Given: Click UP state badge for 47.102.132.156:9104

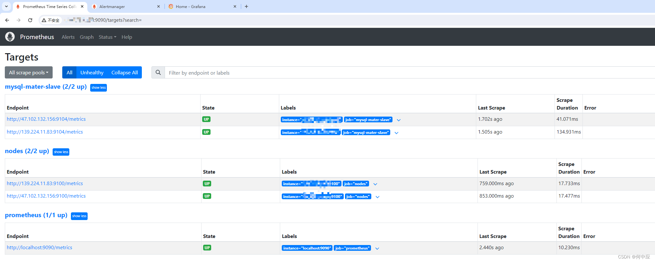Looking at the screenshot, I should coord(206,119).
